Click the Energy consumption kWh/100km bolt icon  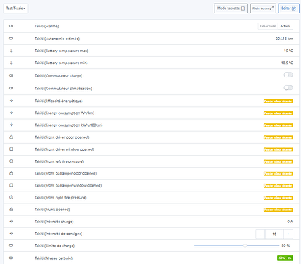[11, 125]
